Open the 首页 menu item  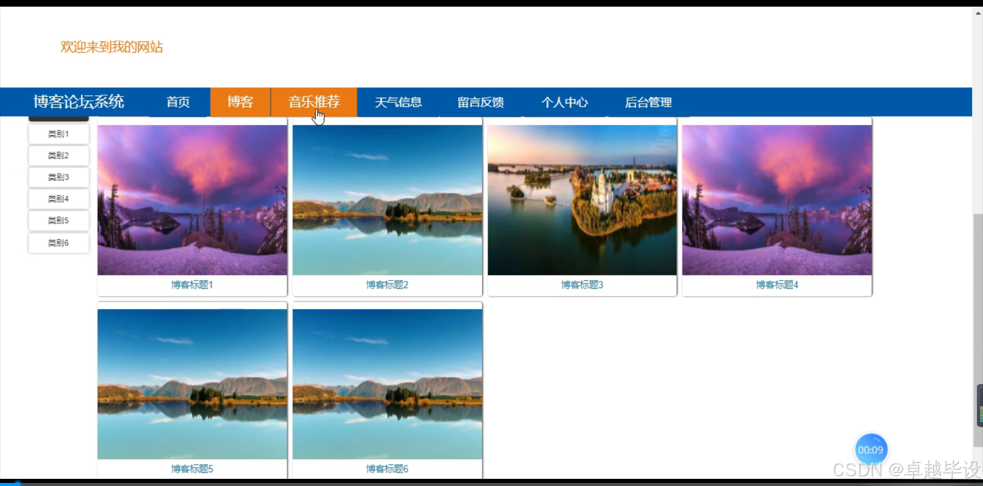[x=177, y=102]
